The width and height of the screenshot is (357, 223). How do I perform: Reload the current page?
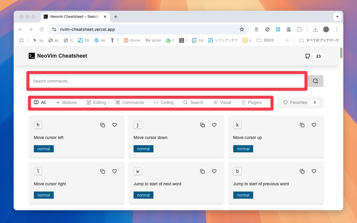coord(42,29)
